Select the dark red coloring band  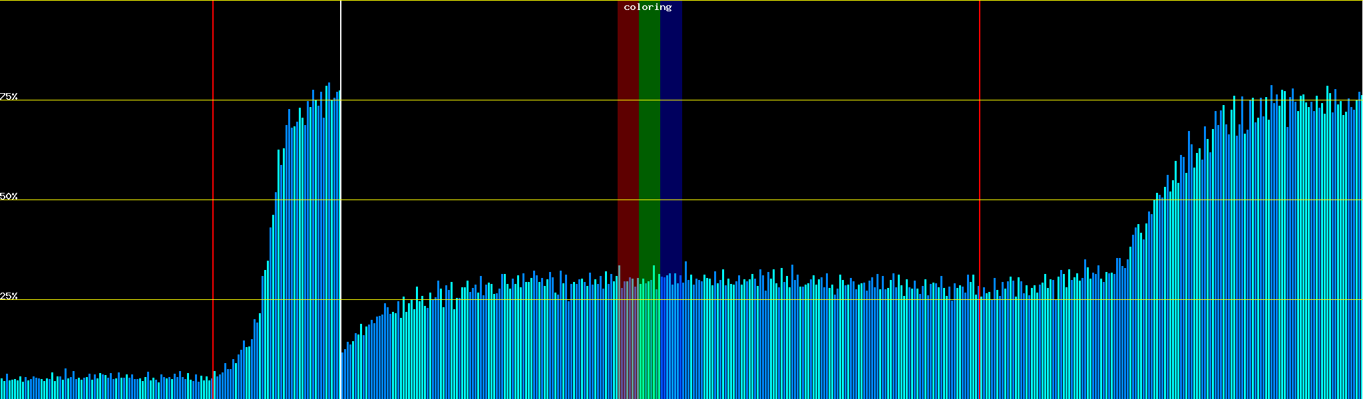[x=628, y=133]
